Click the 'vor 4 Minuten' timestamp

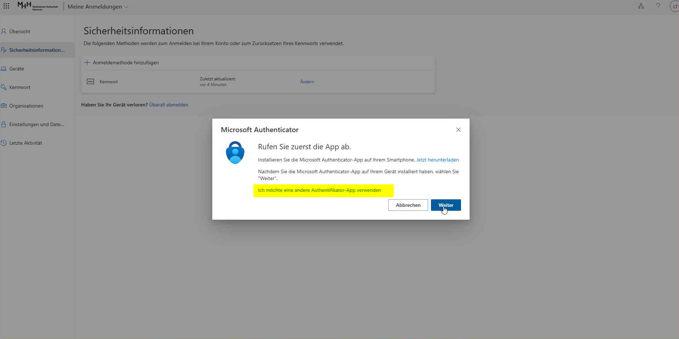click(x=213, y=85)
